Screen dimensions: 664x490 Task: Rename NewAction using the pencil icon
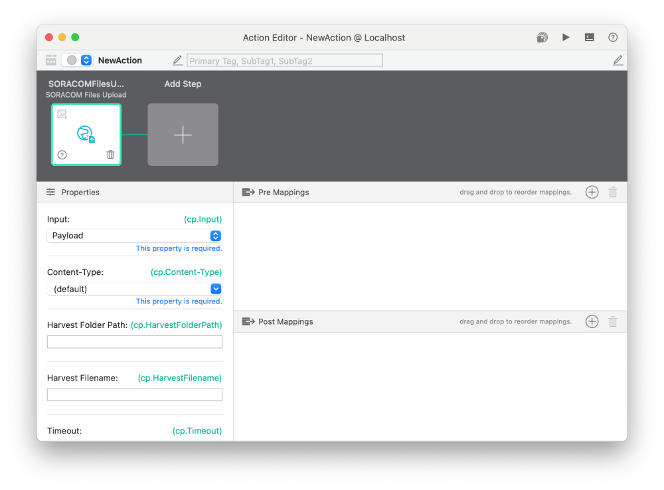[177, 60]
